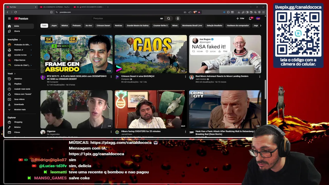Open Shopping under Explorar
This screenshot has height=185, width=329.
[x=20, y=122]
